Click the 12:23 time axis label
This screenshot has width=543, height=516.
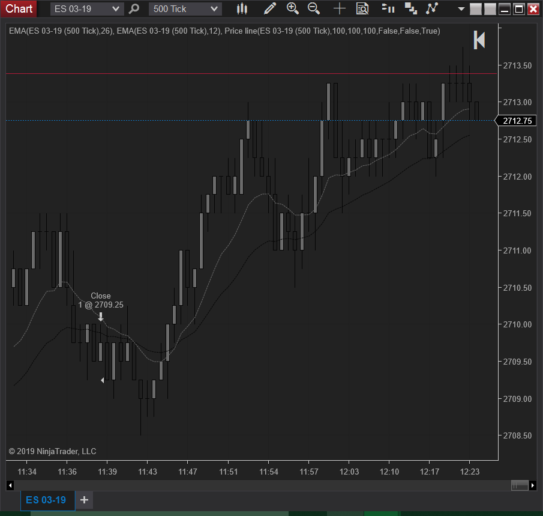click(x=470, y=472)
